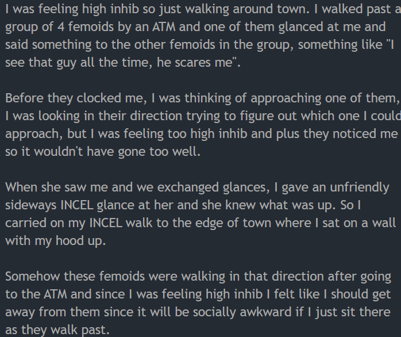Click the line "so it wouldn't have gone too well."
Image resolution: width=401 pixels, height=337 pixels.
point(103,152)
